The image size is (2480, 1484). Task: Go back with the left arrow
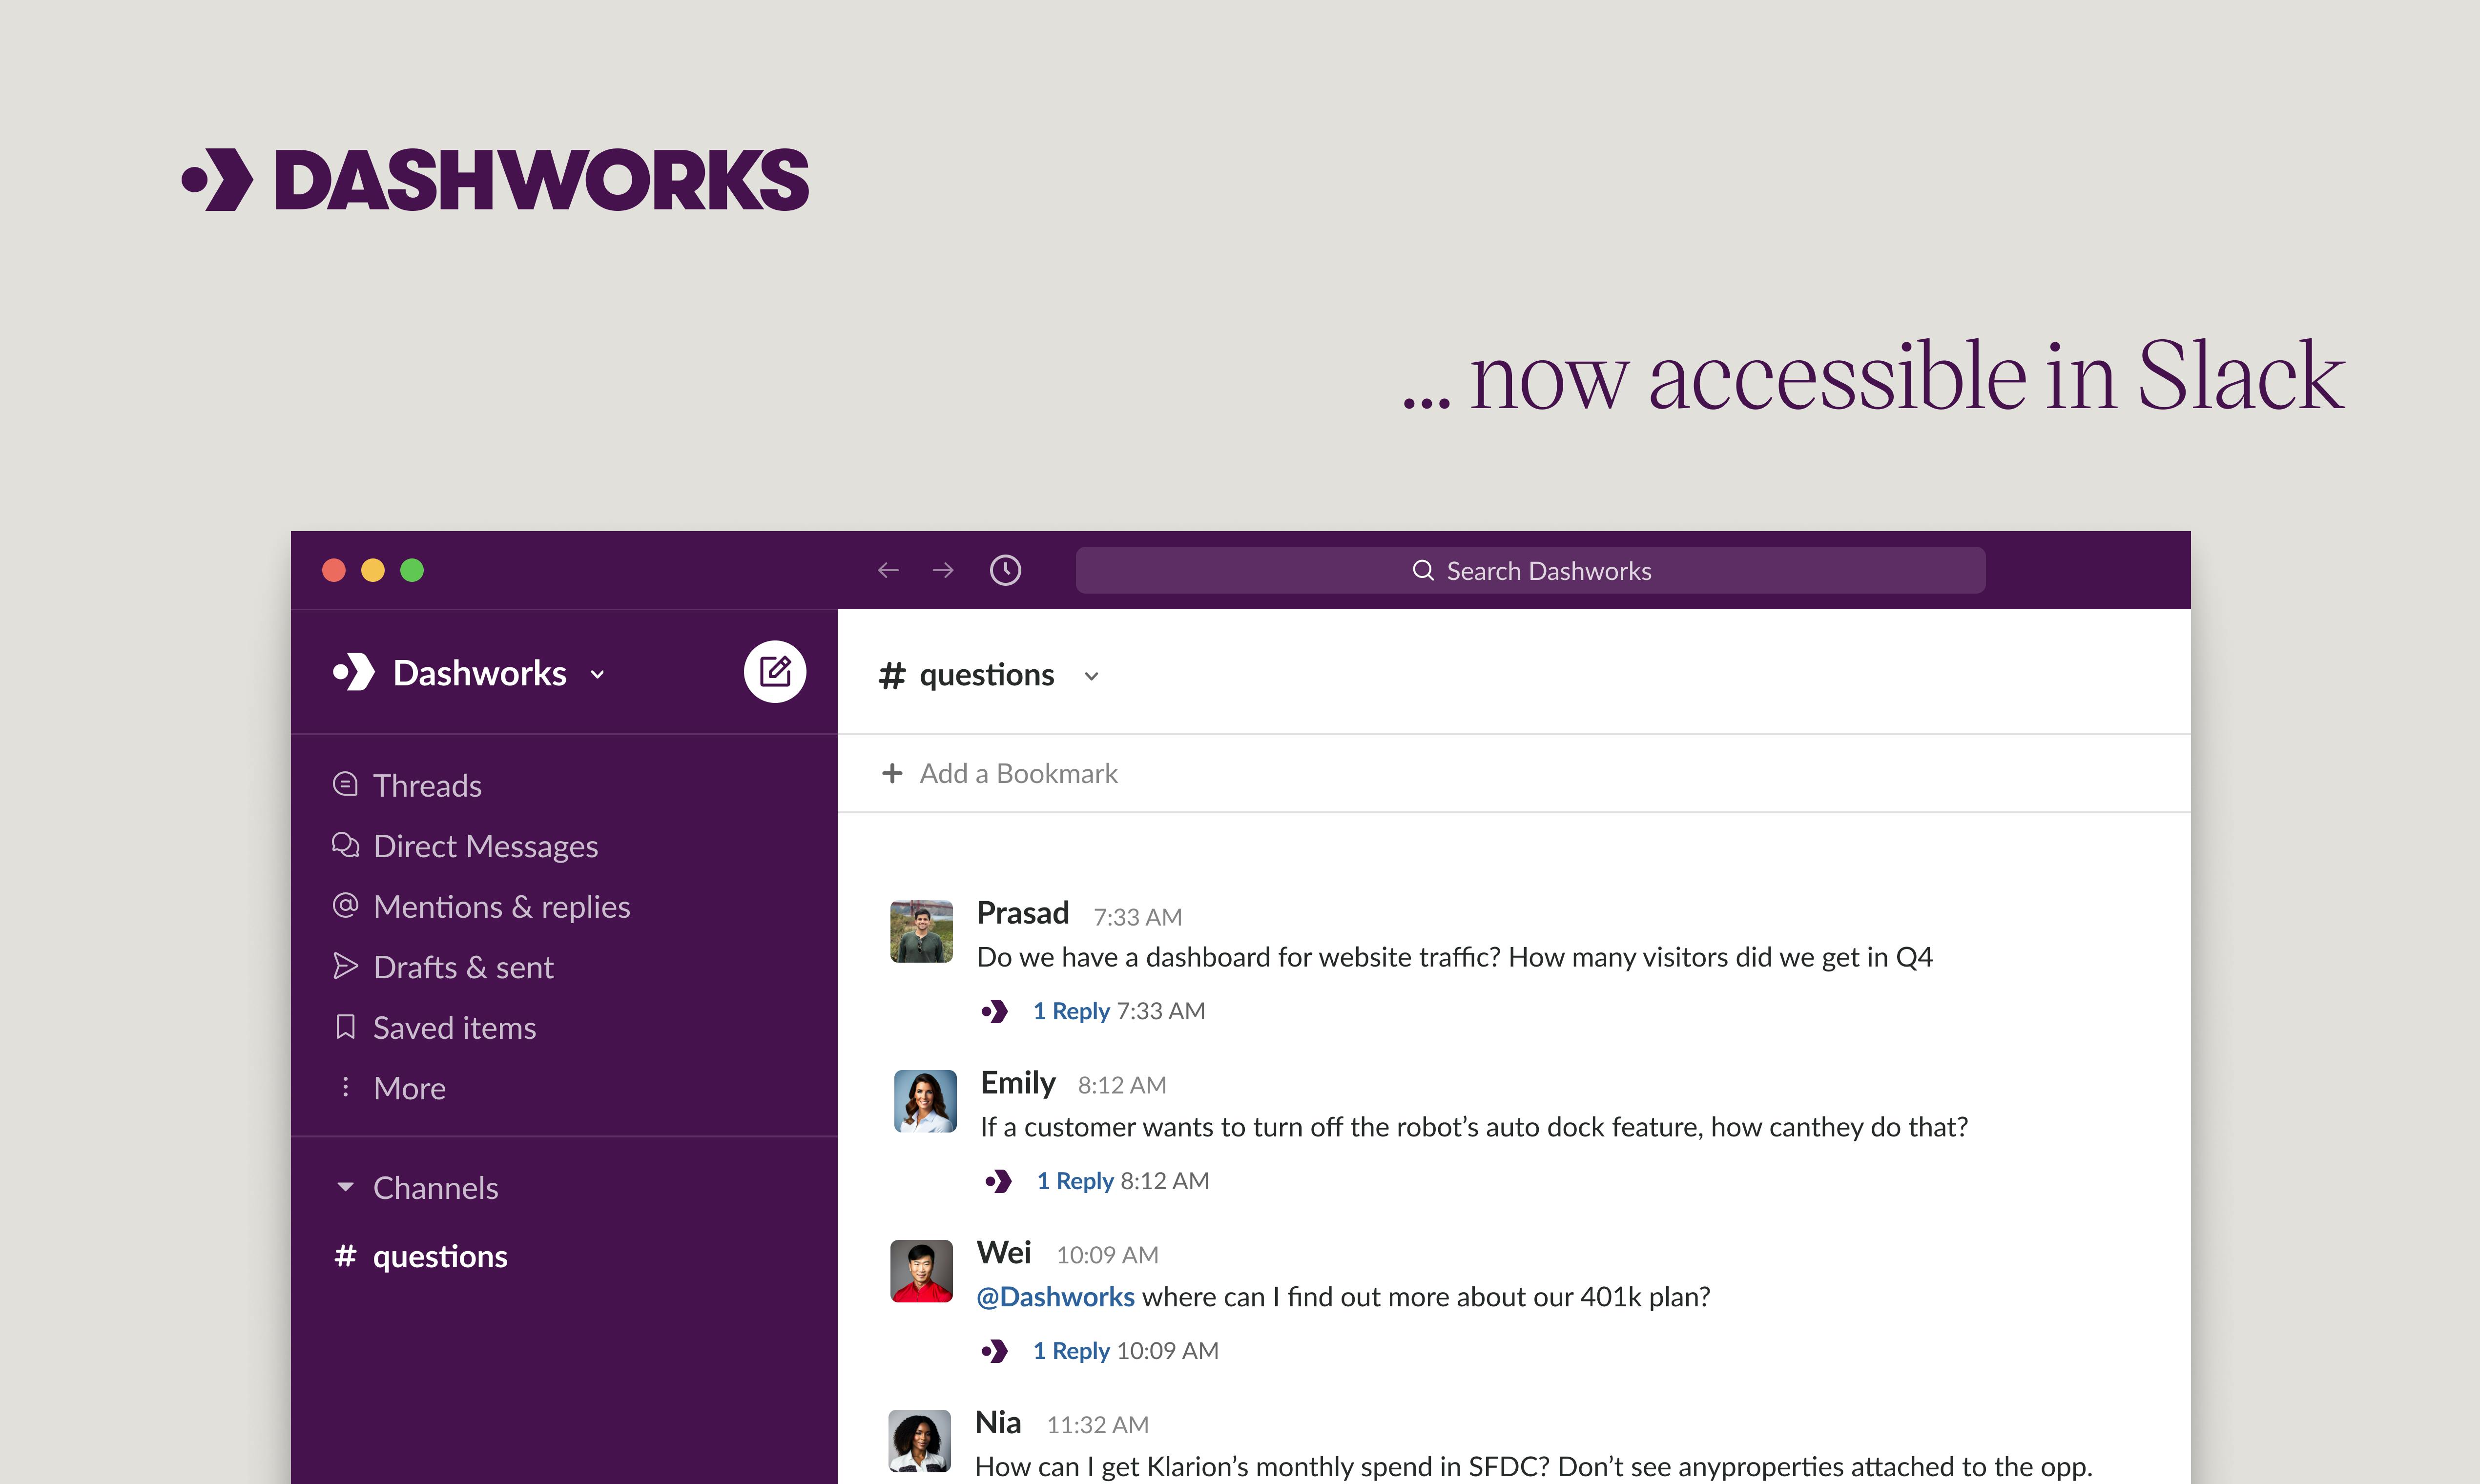click(x=888, y=570)
